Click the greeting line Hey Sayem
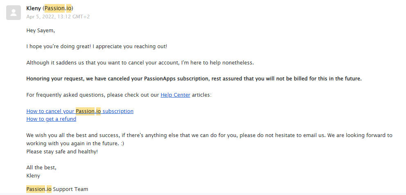Image resolution: width=406 pixels, height=195 pixels. click(41, 30)
